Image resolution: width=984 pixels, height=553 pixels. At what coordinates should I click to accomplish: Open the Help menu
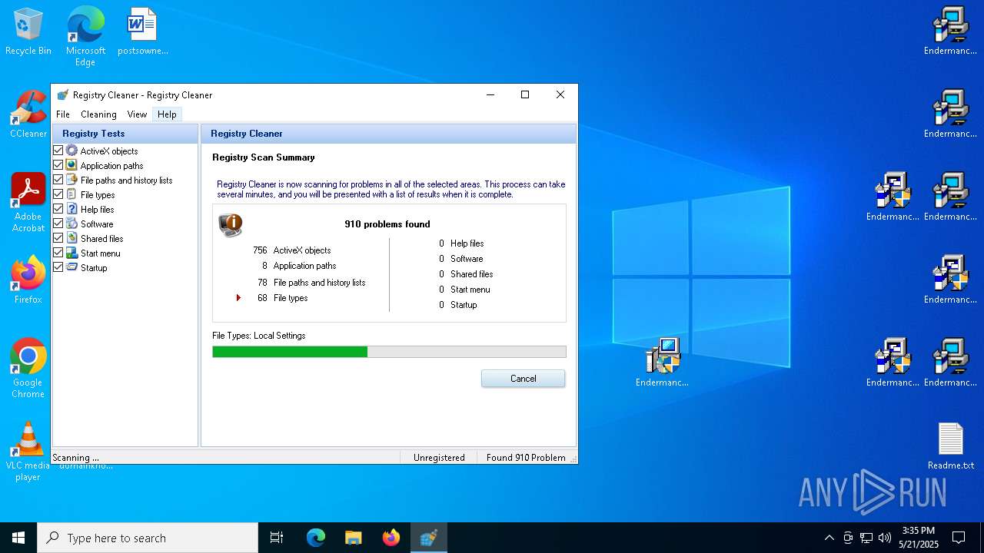pos(167,114)
